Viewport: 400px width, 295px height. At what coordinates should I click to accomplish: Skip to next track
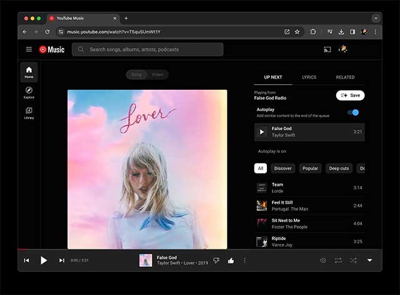point(61,260)
